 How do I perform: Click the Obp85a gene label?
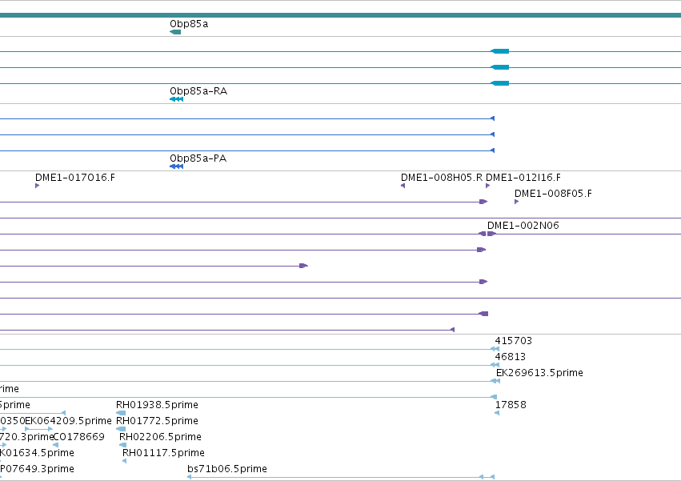tap(189, 23)
